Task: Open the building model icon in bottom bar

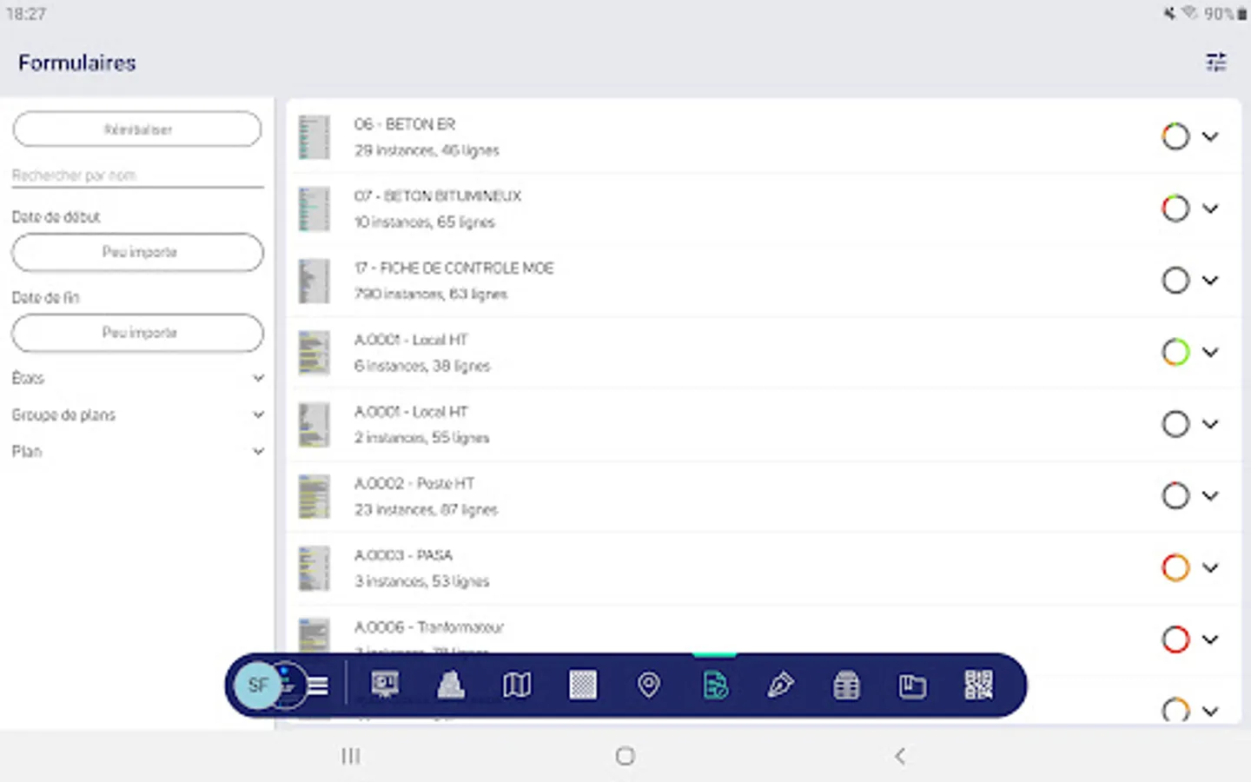Action: pyautogui.click(x=451, y=685)
